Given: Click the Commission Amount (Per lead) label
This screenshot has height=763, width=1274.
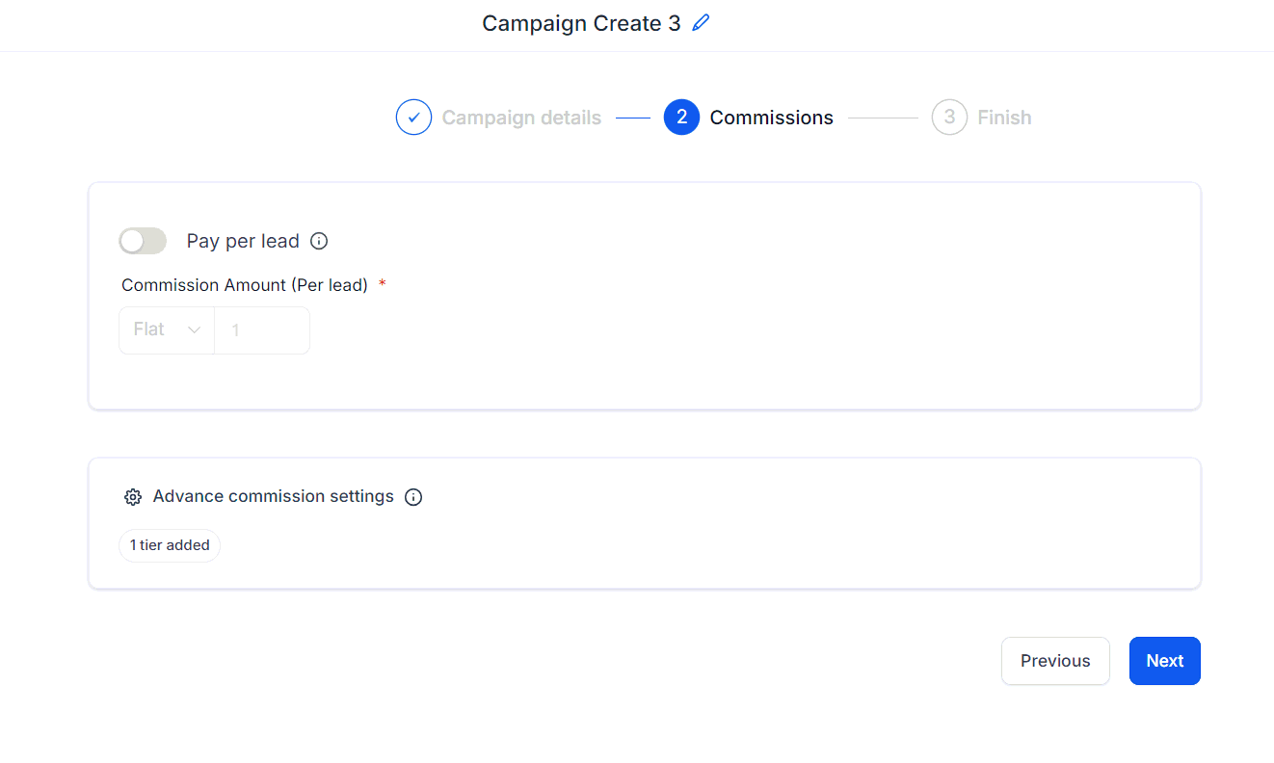Looking at the screenshot, I should click(x=245, y=285).
